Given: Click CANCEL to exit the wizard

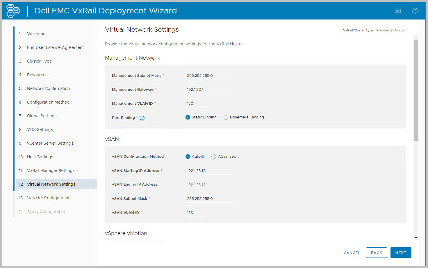Looking at the screenshot, I should pos(352,253).
